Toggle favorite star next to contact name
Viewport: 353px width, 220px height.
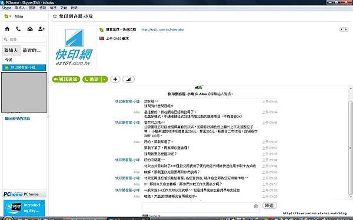(x=55, y=16)
